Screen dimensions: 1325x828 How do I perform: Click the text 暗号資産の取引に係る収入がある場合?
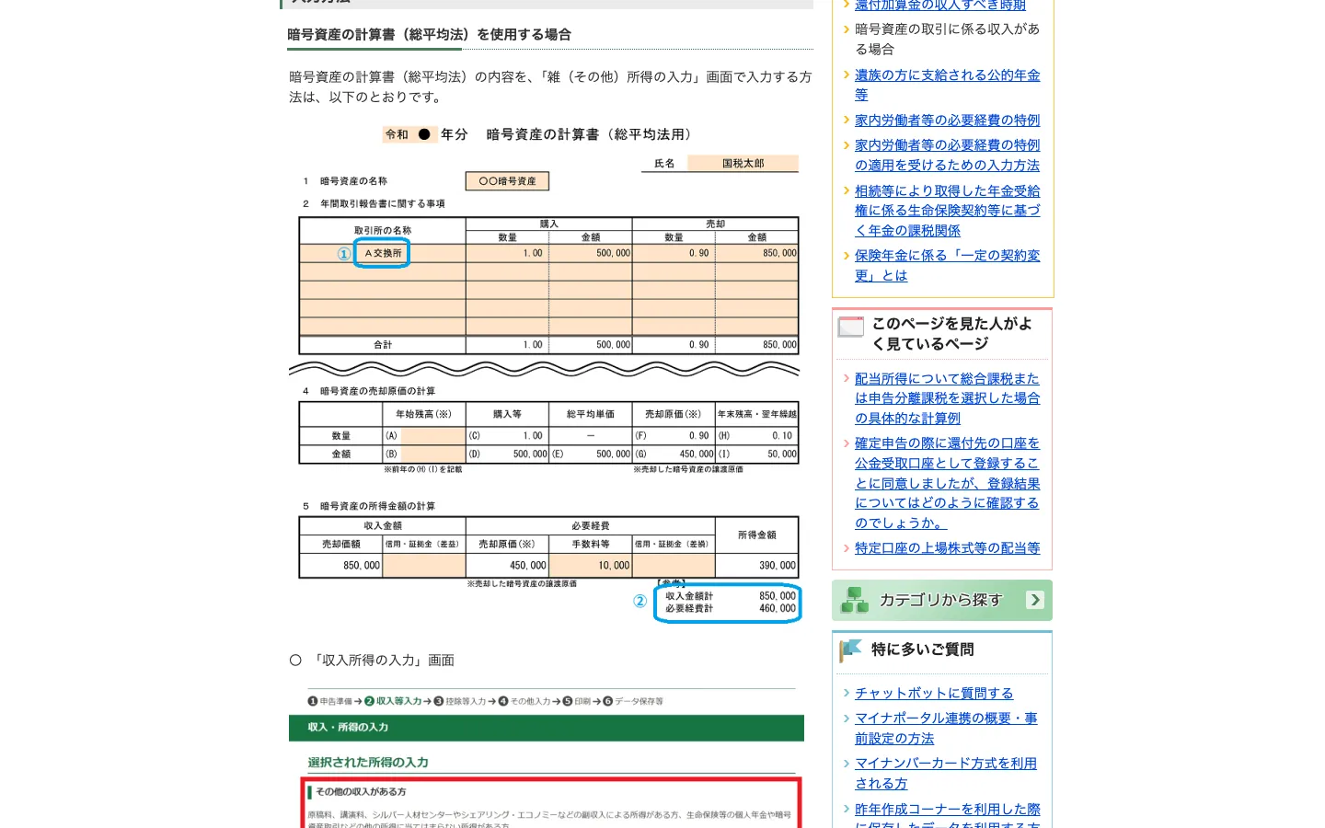tap(947, 40)
